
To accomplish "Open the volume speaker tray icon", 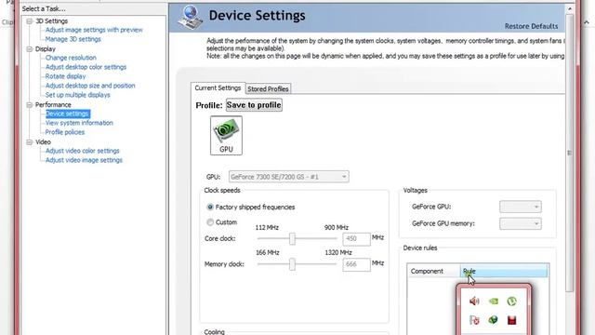I will tap(474, 301).
